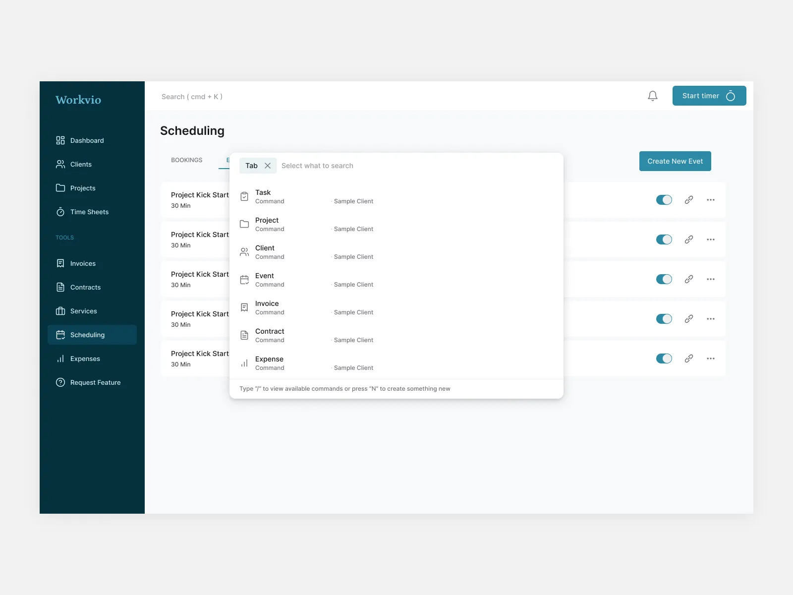Turn off the third Project Kick Start toggle
Image resolution: width=793 pixels, height=595 pixels.
click(664, 279)
